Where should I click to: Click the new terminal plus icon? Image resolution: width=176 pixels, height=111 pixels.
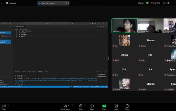pos(97,72)
